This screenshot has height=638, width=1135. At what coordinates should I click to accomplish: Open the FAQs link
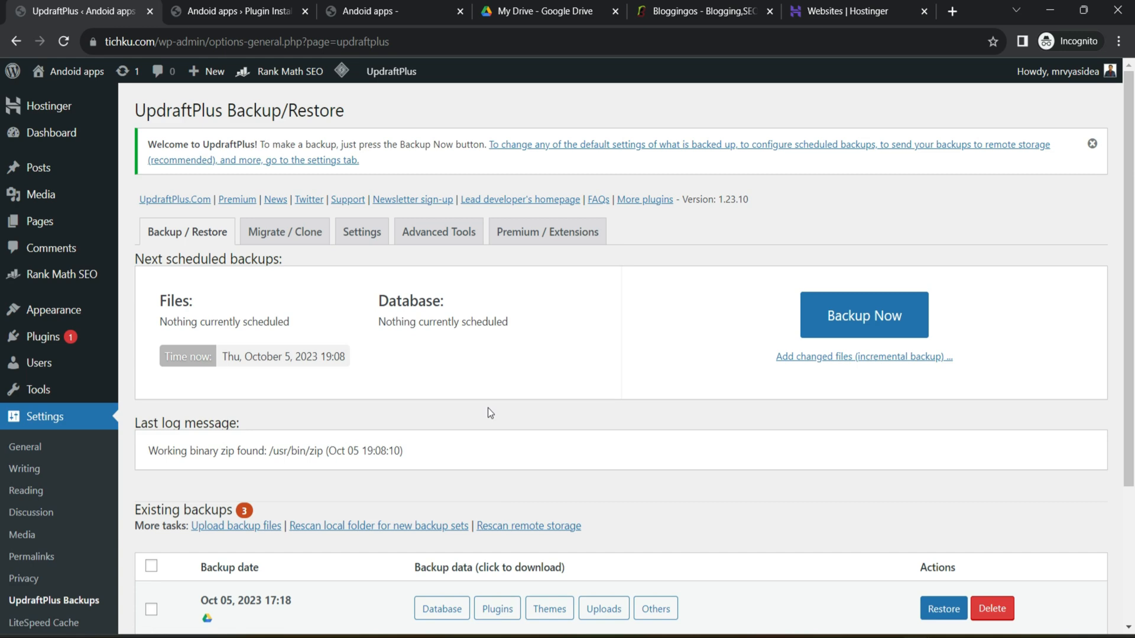coord(598,200)
